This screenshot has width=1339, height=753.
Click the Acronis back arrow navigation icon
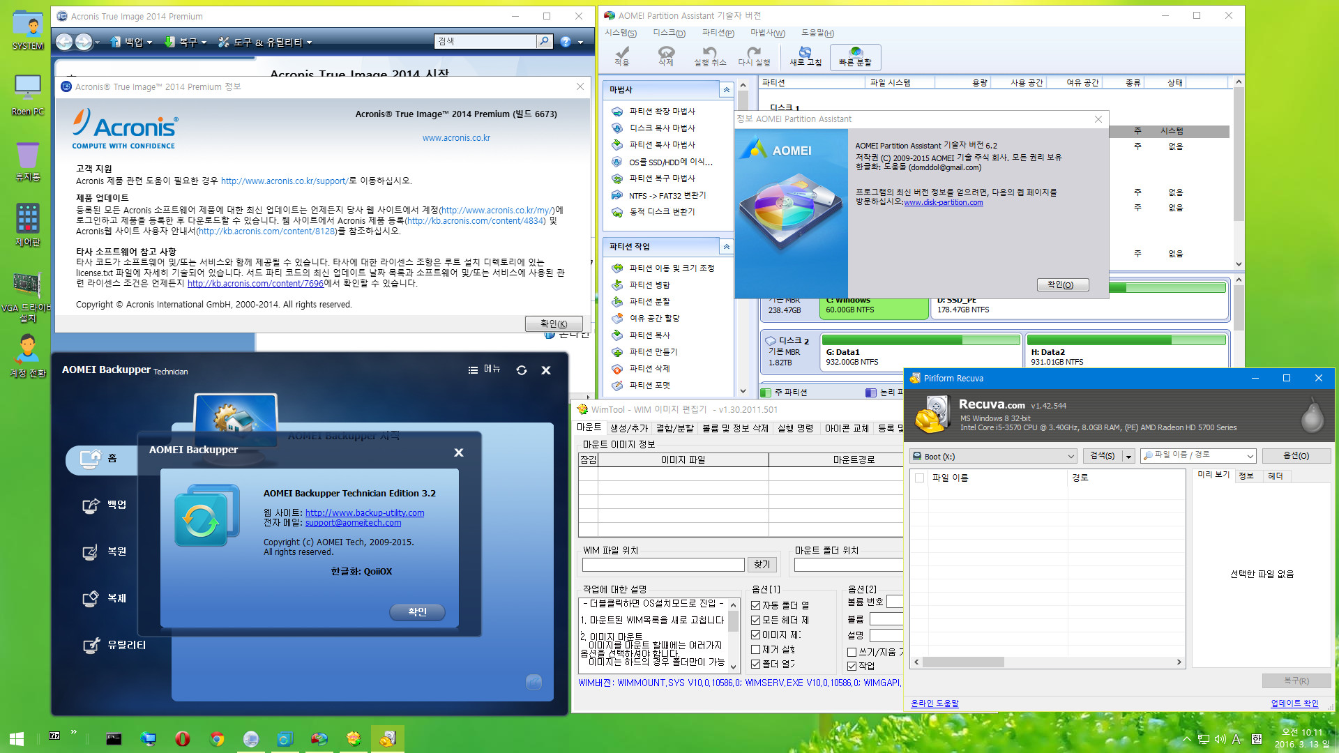coord(64,42)
